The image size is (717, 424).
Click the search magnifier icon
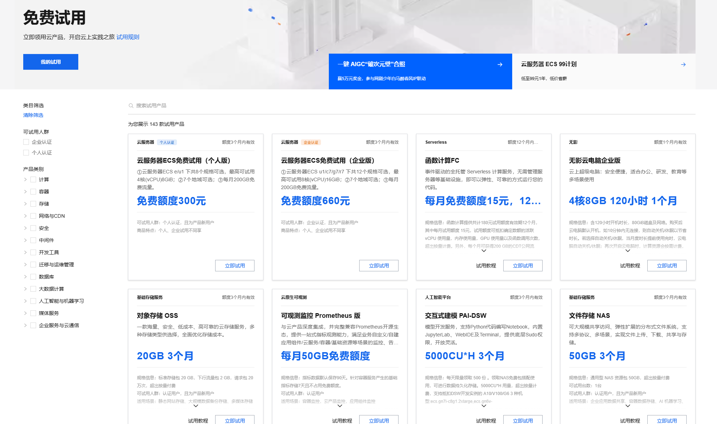point(131,105)
